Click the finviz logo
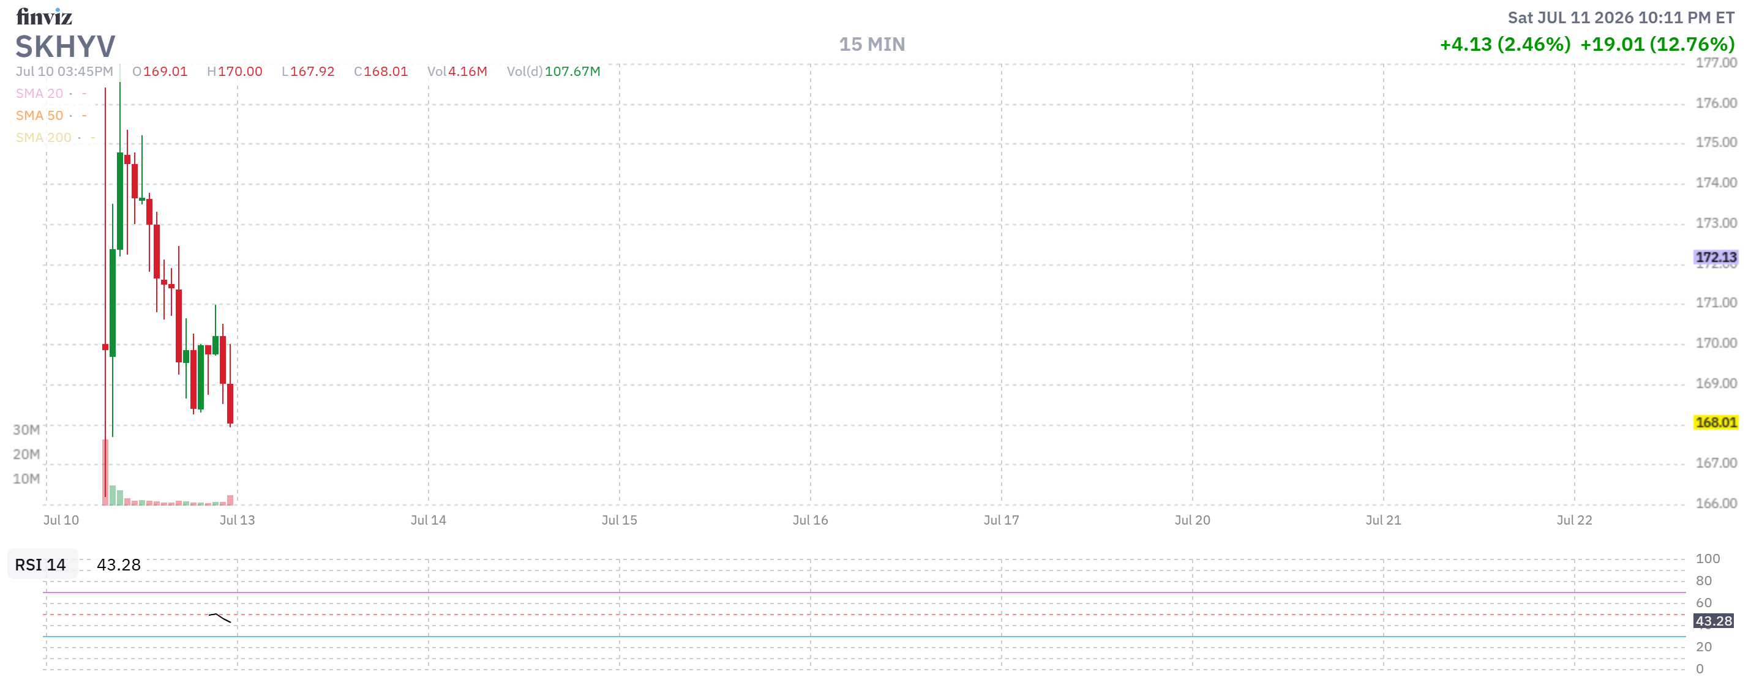This screenshot has width=1751, height=688. [44, 17]
